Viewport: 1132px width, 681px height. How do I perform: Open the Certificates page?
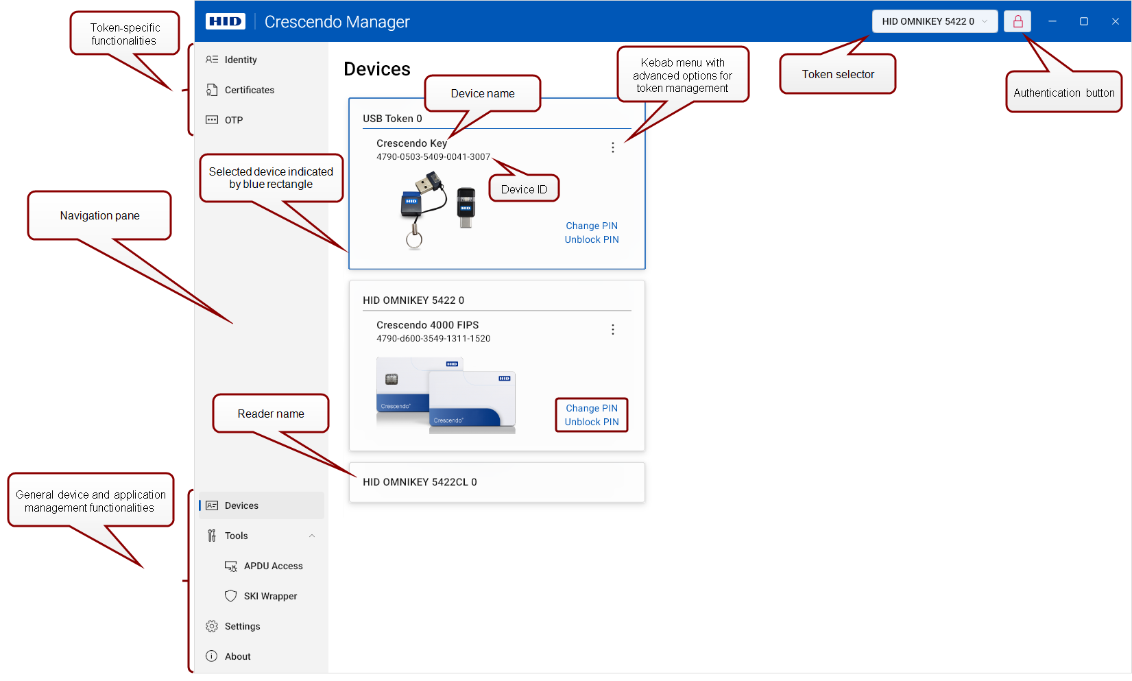tap(261, 90)
